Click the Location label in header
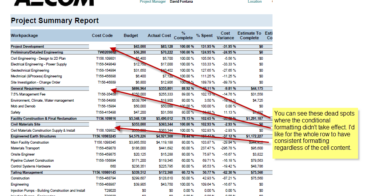365x196 pixels. coord(255,2)
